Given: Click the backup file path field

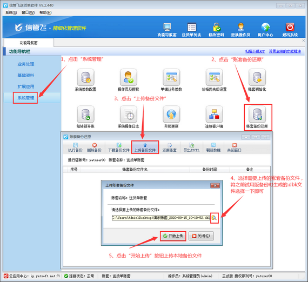Looking at the screenshot, I should click(160, 218).
